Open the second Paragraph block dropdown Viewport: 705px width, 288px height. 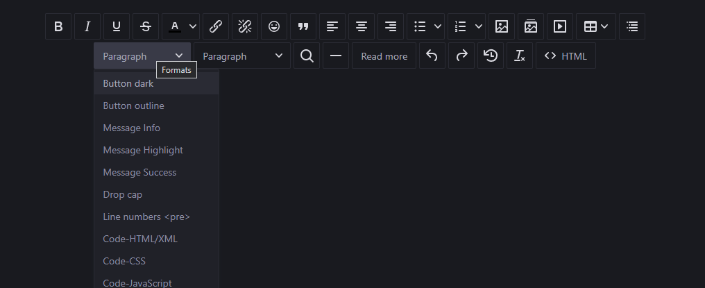tap(242, 56)
